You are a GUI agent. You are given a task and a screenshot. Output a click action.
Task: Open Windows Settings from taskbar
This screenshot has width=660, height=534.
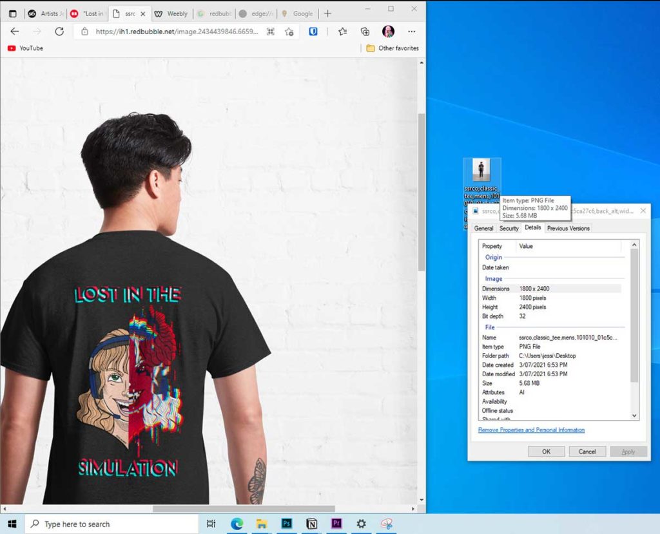pos(361,524)
